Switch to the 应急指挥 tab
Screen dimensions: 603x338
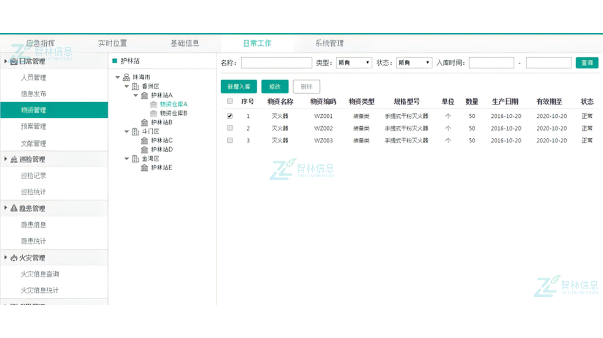pos(40,43)
